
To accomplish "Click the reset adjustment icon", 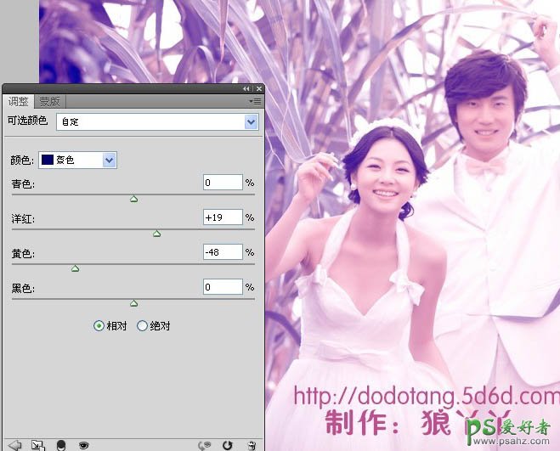I will click(227, 444).
